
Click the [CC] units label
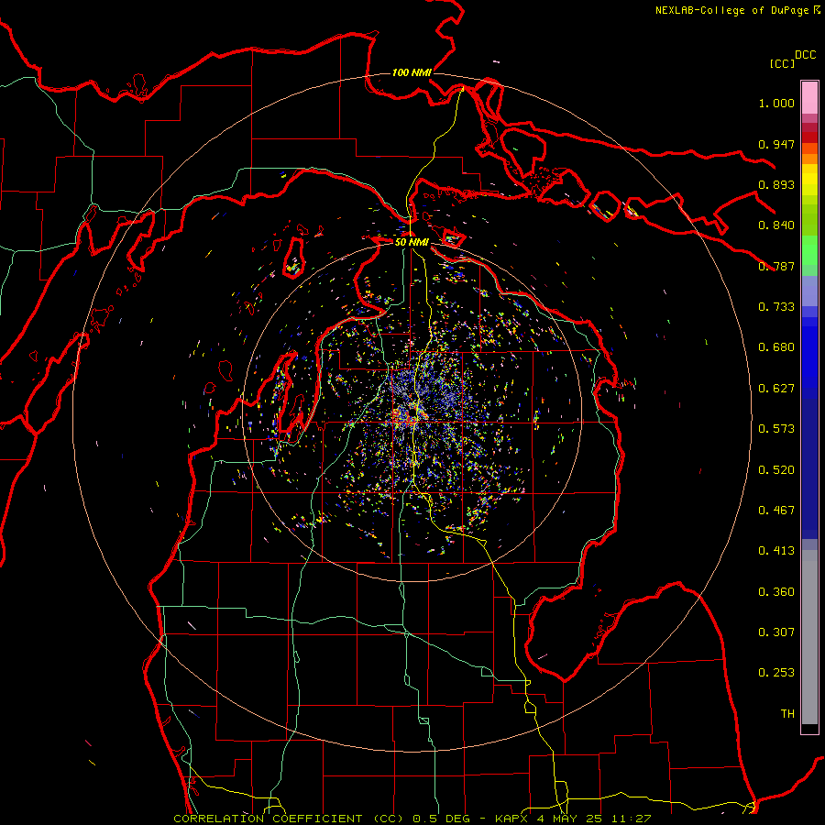tap(782, 63)
